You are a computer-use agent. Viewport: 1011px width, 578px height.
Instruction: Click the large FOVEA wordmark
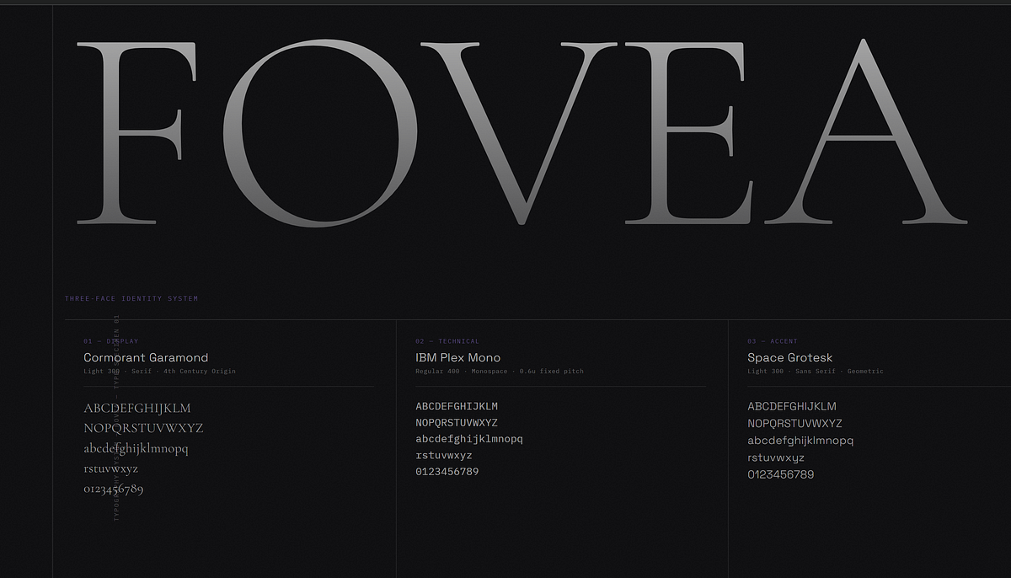[522, 131]
